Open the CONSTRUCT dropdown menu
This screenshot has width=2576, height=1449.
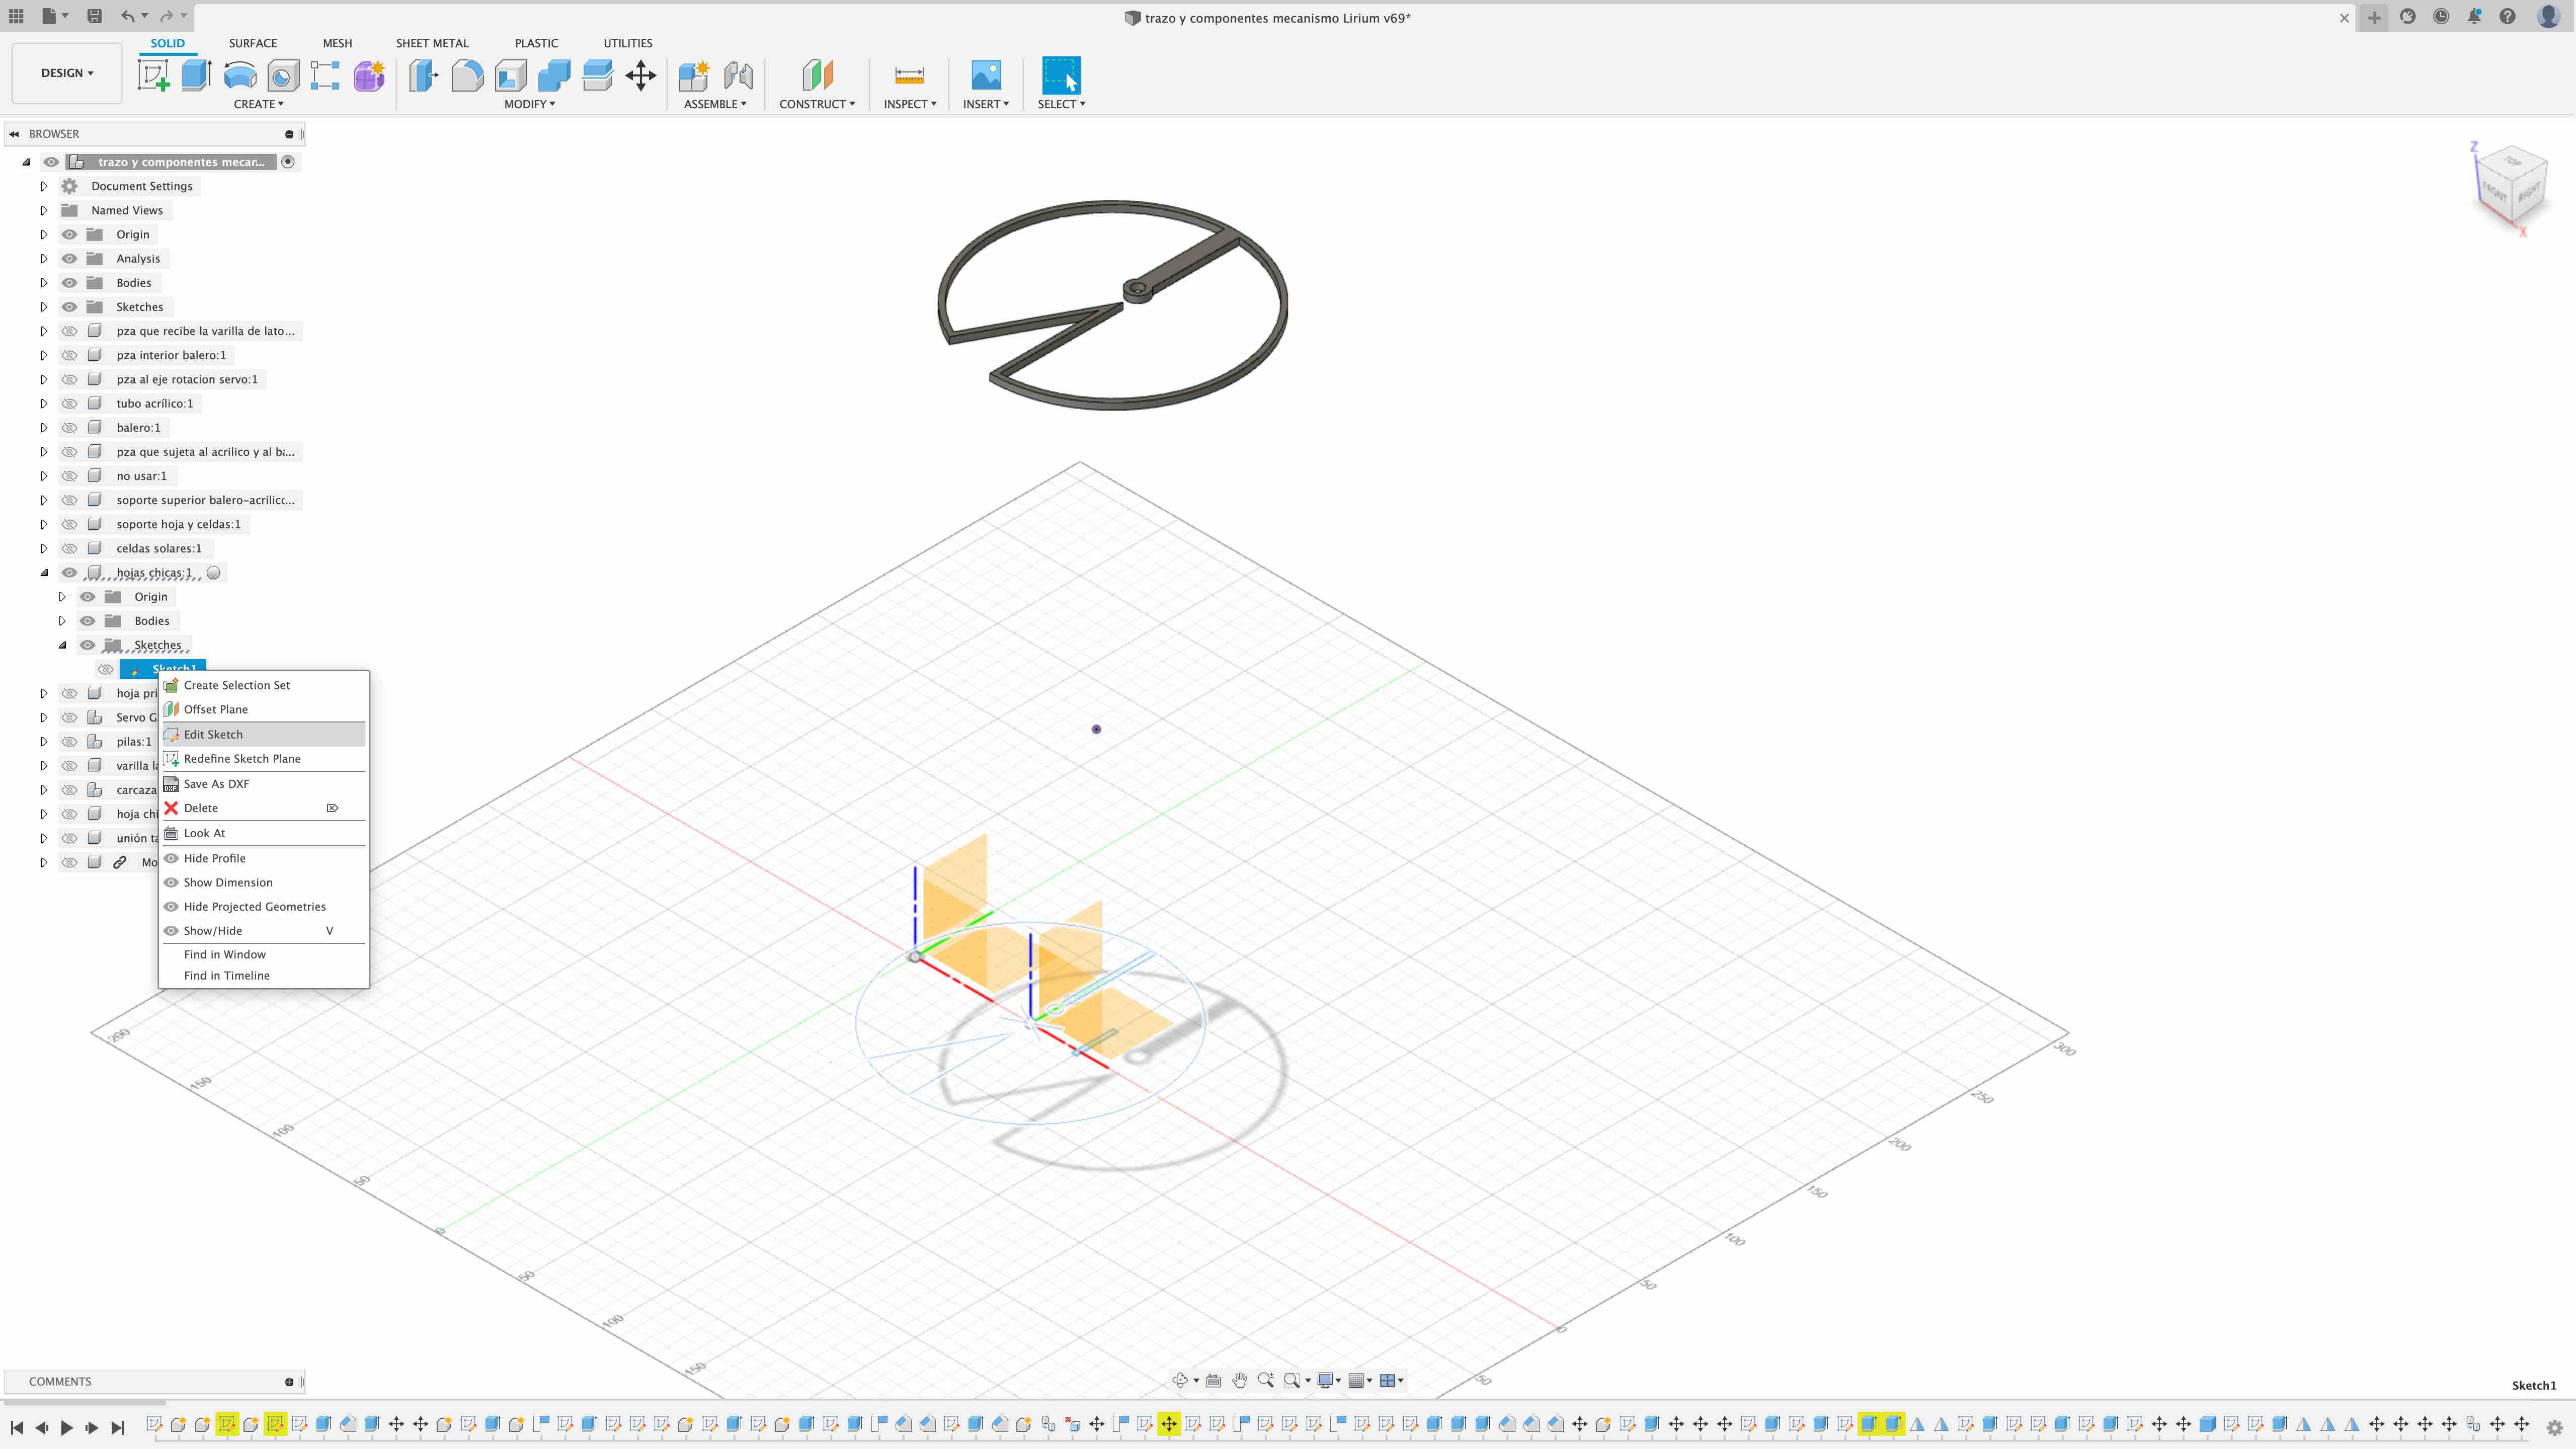(816, 104)
